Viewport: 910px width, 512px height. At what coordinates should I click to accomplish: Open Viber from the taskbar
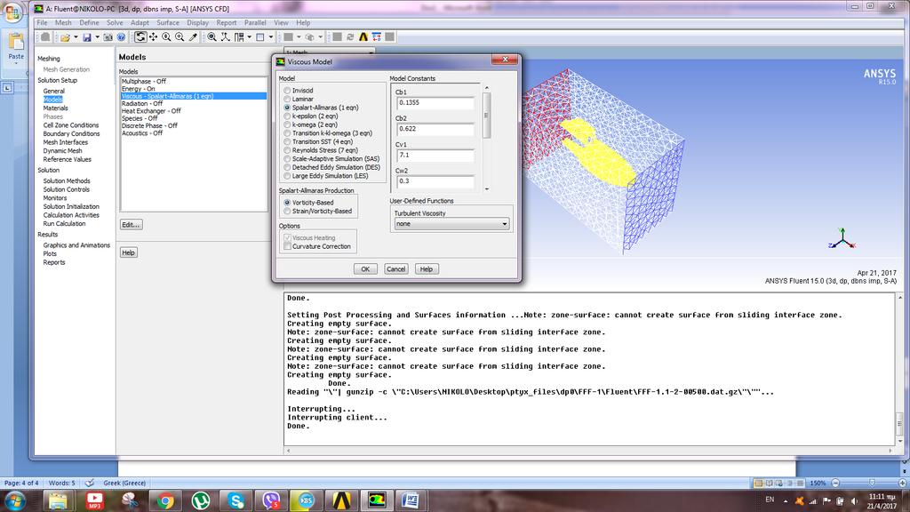point(271,500)
